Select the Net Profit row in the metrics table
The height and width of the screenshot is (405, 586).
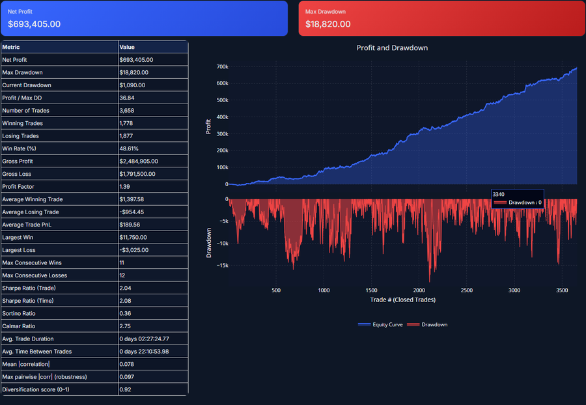click(94, 59)
